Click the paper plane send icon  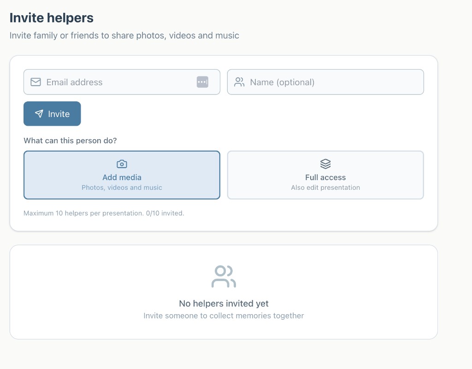tap(39, 114)
